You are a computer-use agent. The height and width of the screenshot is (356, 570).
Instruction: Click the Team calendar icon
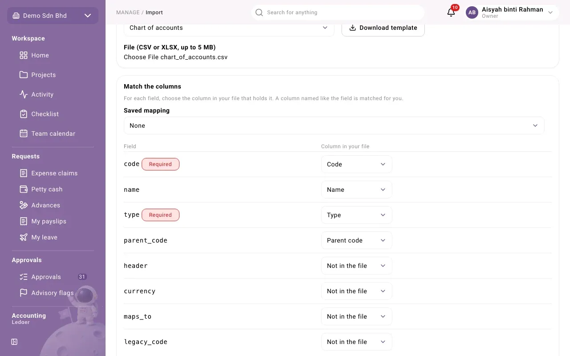coord(24,133)
